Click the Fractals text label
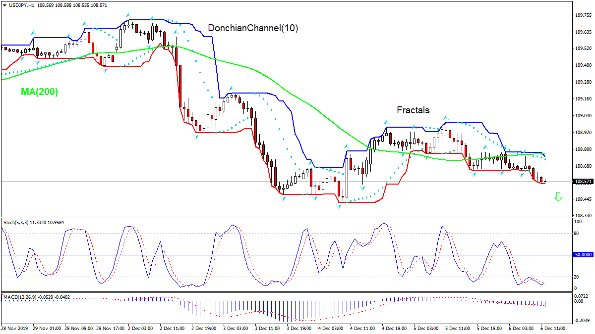The height and width of the screenshot is (334, 595). 413,110
